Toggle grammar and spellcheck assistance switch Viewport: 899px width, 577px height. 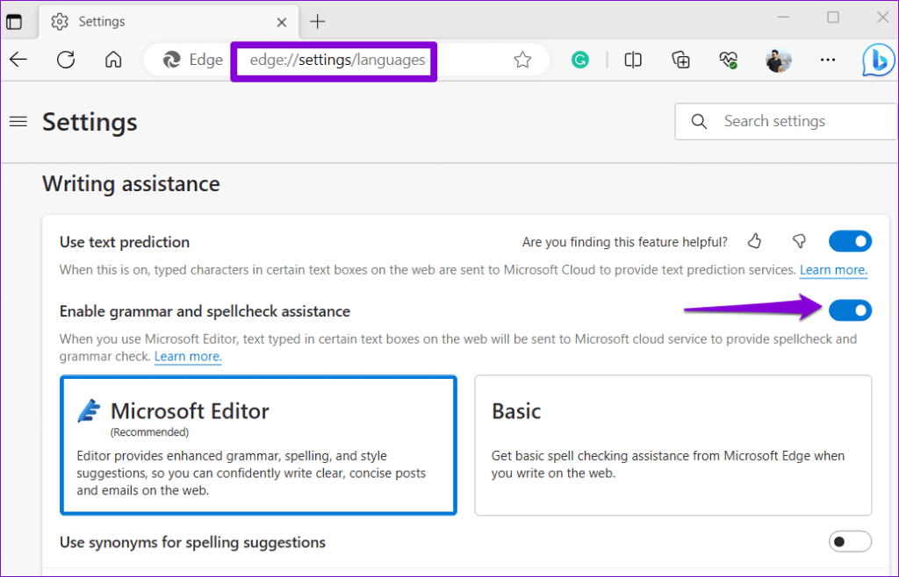pos(850,310)
